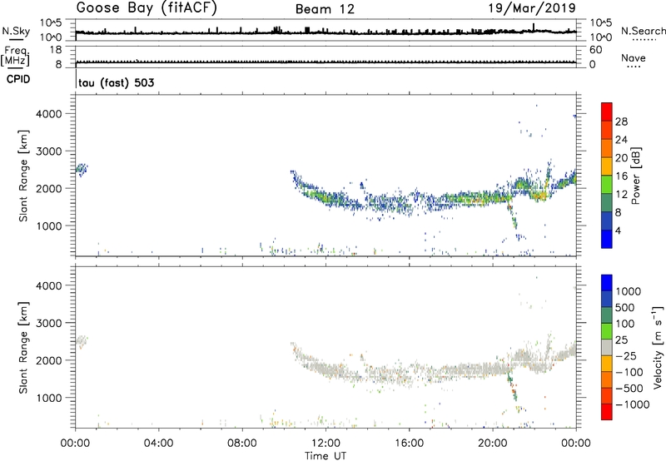Click the '18' frequency axis tick label

tap(56, 50)
